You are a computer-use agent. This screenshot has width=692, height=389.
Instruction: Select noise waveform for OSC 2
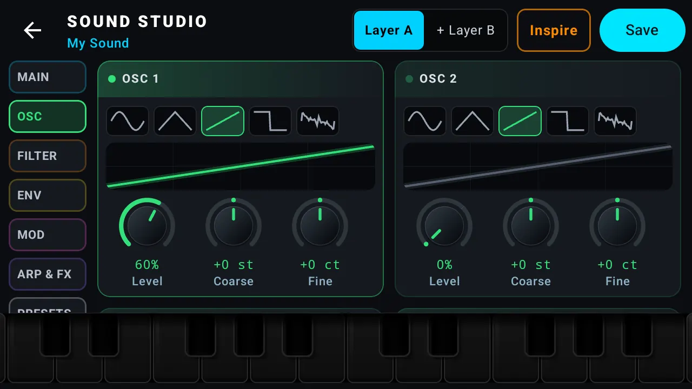(615, 121)
